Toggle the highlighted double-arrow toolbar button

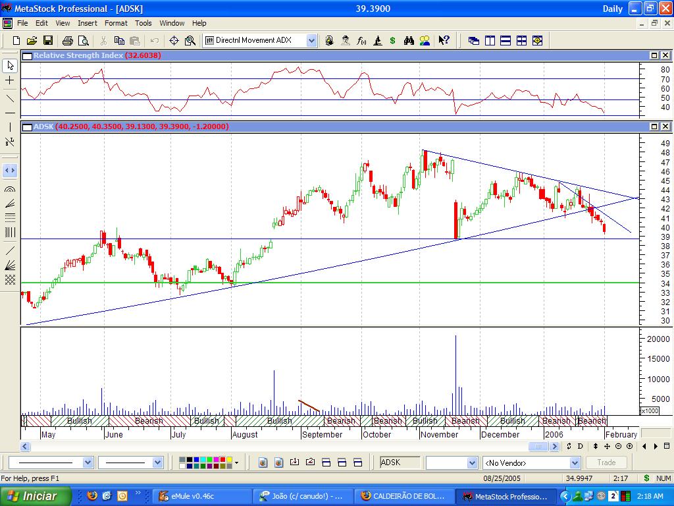click(10, 170)
